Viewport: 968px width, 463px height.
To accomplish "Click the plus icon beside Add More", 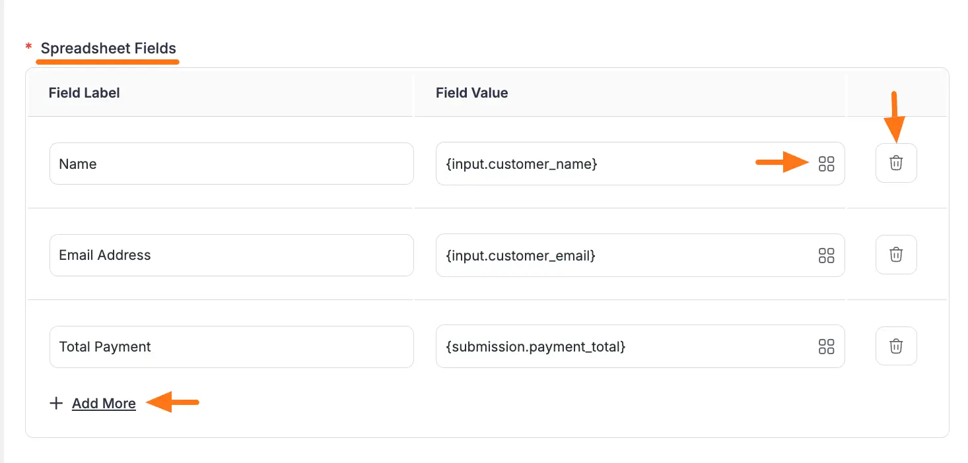I will (57, 404).
